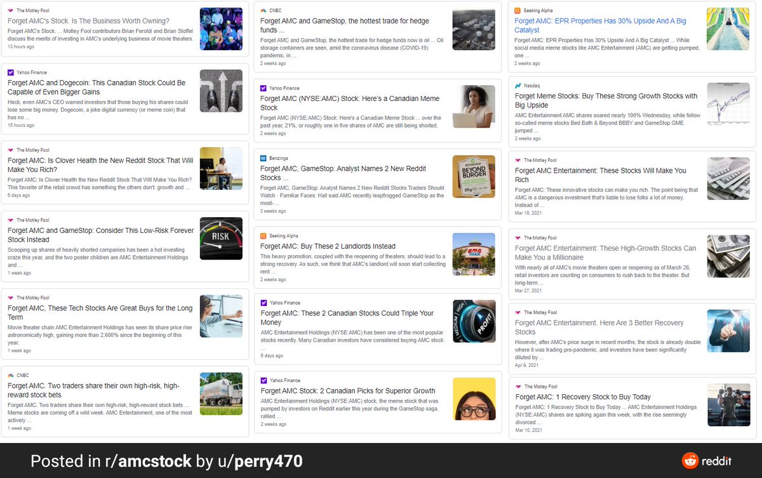Open 'Buy These 2 Landlords Instead' headline
This screenshot has height=478, width=762.
click(x=328, y=246)
